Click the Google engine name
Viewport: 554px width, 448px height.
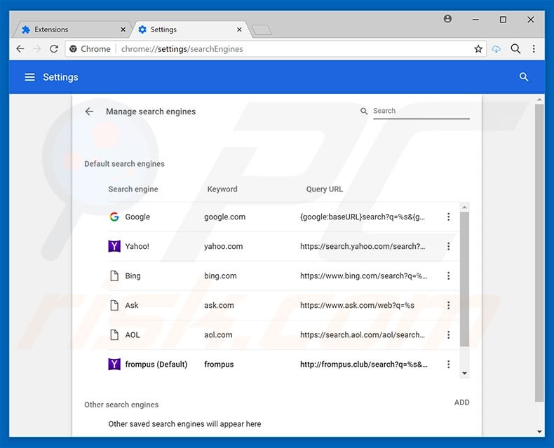tap(137, 217)
